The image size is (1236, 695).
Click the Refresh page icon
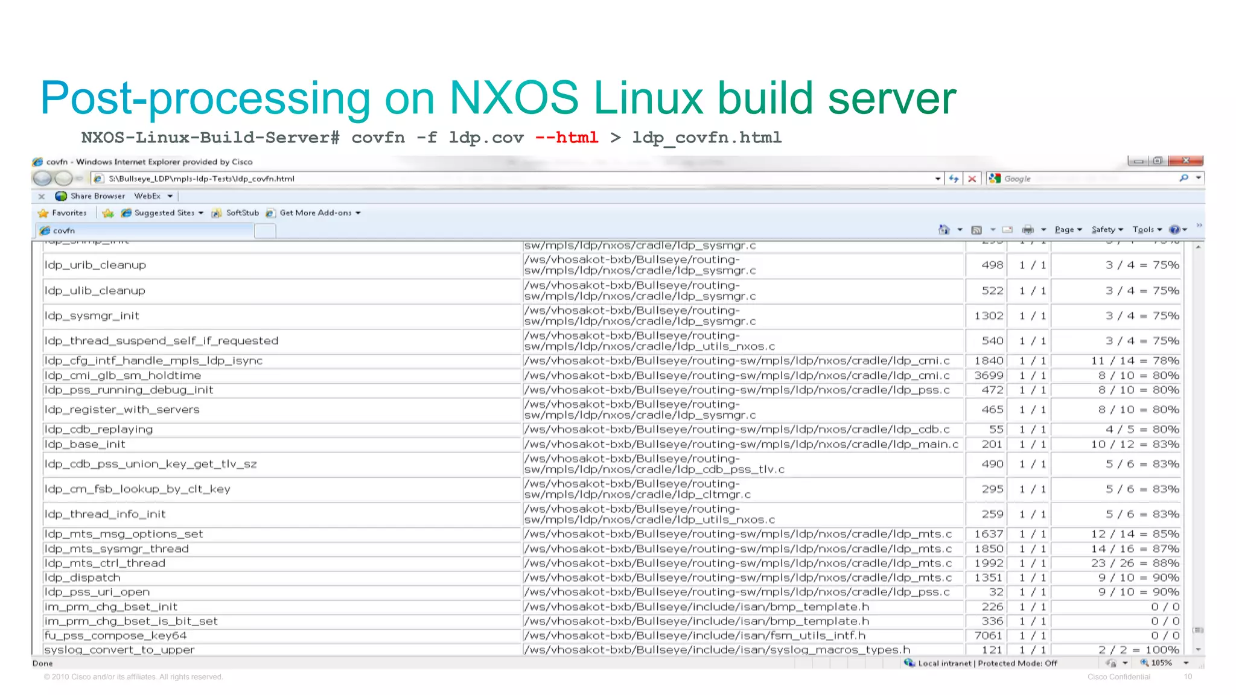tap(954, 179)
